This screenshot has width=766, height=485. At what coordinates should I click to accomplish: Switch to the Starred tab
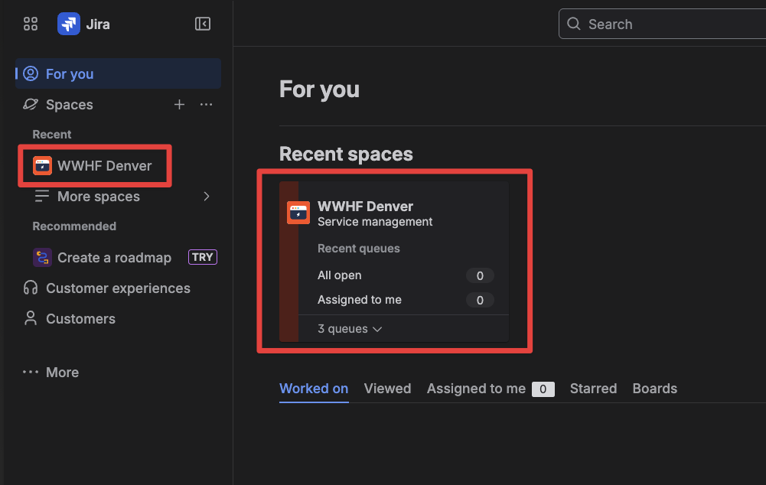593,389
